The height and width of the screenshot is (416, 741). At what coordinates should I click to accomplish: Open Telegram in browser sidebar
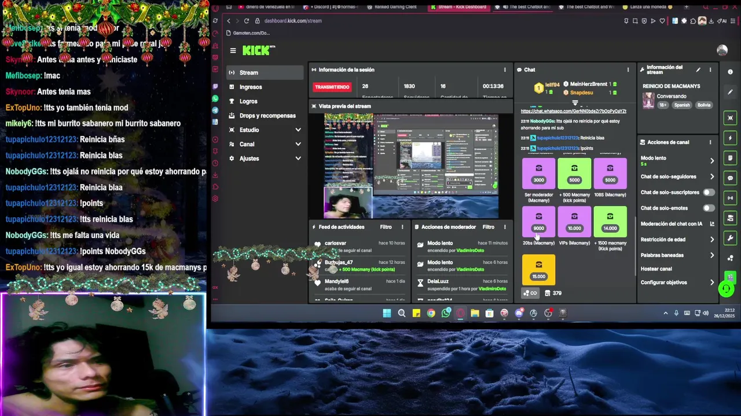(215, 110)
